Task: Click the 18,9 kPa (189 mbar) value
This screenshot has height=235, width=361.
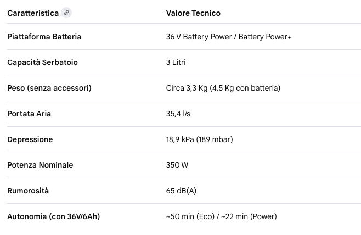Action: pyautogui.click(x=199, y=139)
